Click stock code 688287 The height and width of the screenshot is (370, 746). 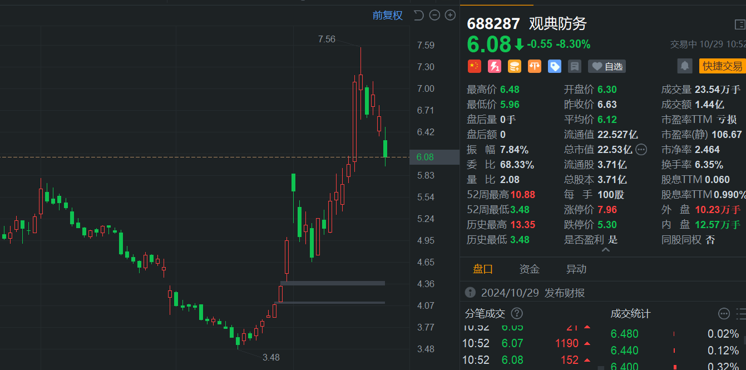click(x=493, y=24)
